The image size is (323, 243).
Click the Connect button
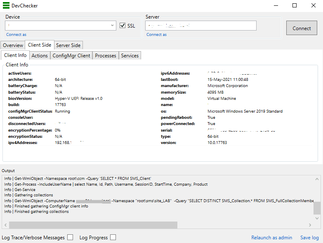point(302,28)
